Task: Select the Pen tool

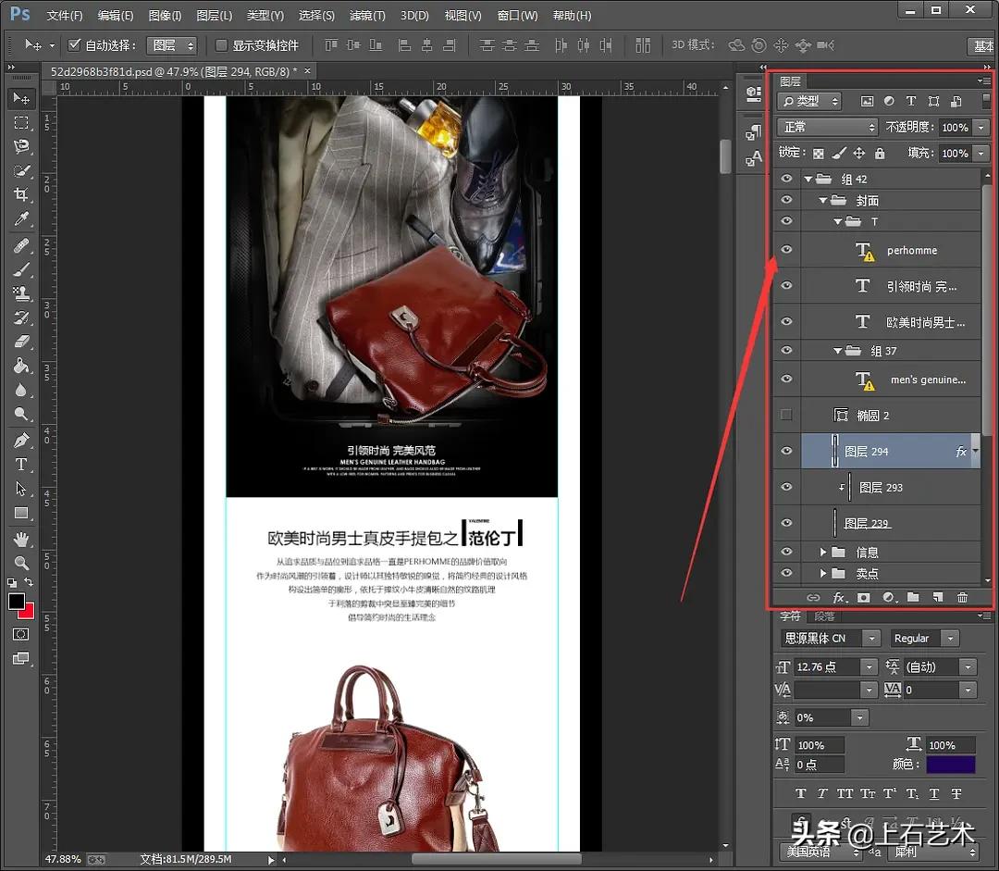Action: pyautogui.click(x=21, y=440)
